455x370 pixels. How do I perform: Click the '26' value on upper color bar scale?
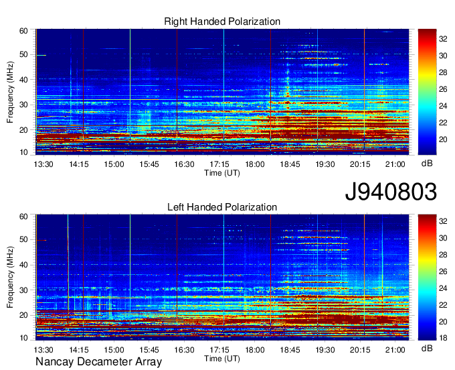[x=443, y=89]
